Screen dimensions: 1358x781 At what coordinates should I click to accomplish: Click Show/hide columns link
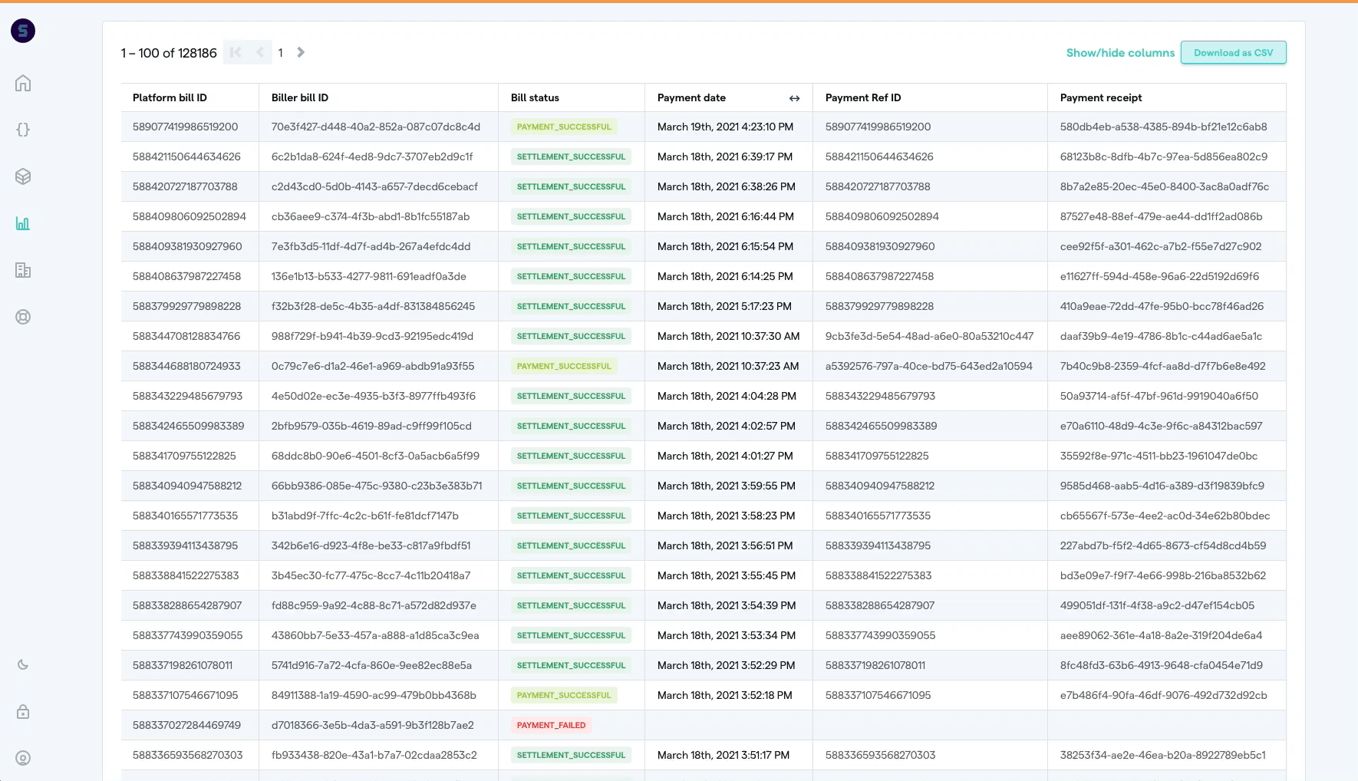[1120, 53]
